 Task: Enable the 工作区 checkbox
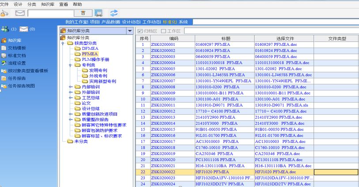click(x=164, y=31)
